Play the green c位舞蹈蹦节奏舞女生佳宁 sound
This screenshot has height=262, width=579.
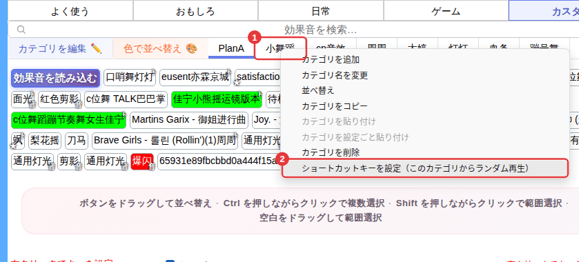click(x=69, y=120)
